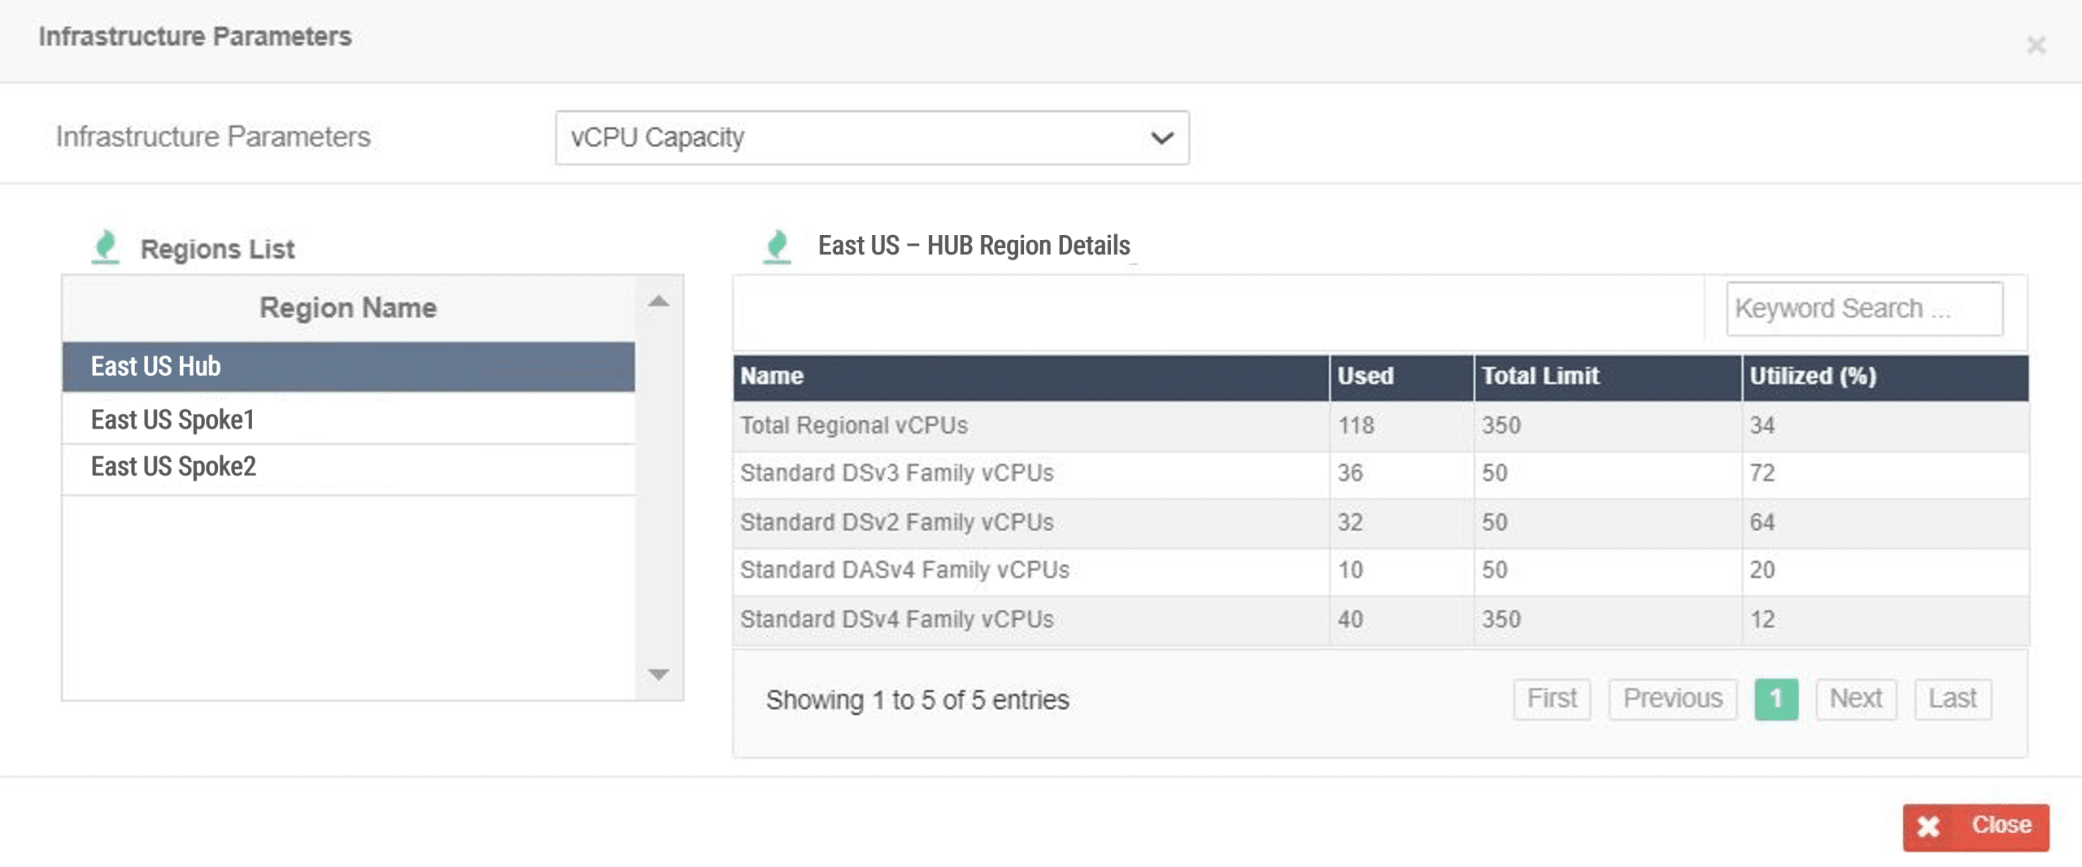
Task: Click the leaf icon beside Regions List
Action: (106, 246)
